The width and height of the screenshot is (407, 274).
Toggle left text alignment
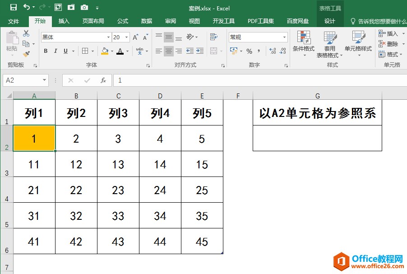pos(158,51)
